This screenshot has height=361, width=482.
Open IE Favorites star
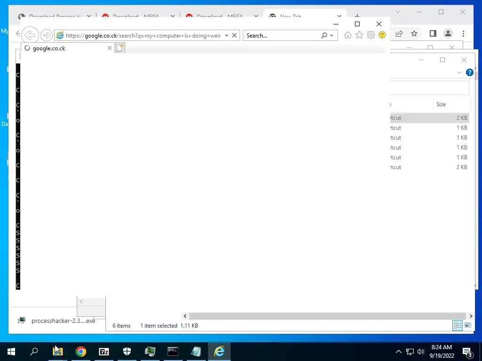click(359, 35)
